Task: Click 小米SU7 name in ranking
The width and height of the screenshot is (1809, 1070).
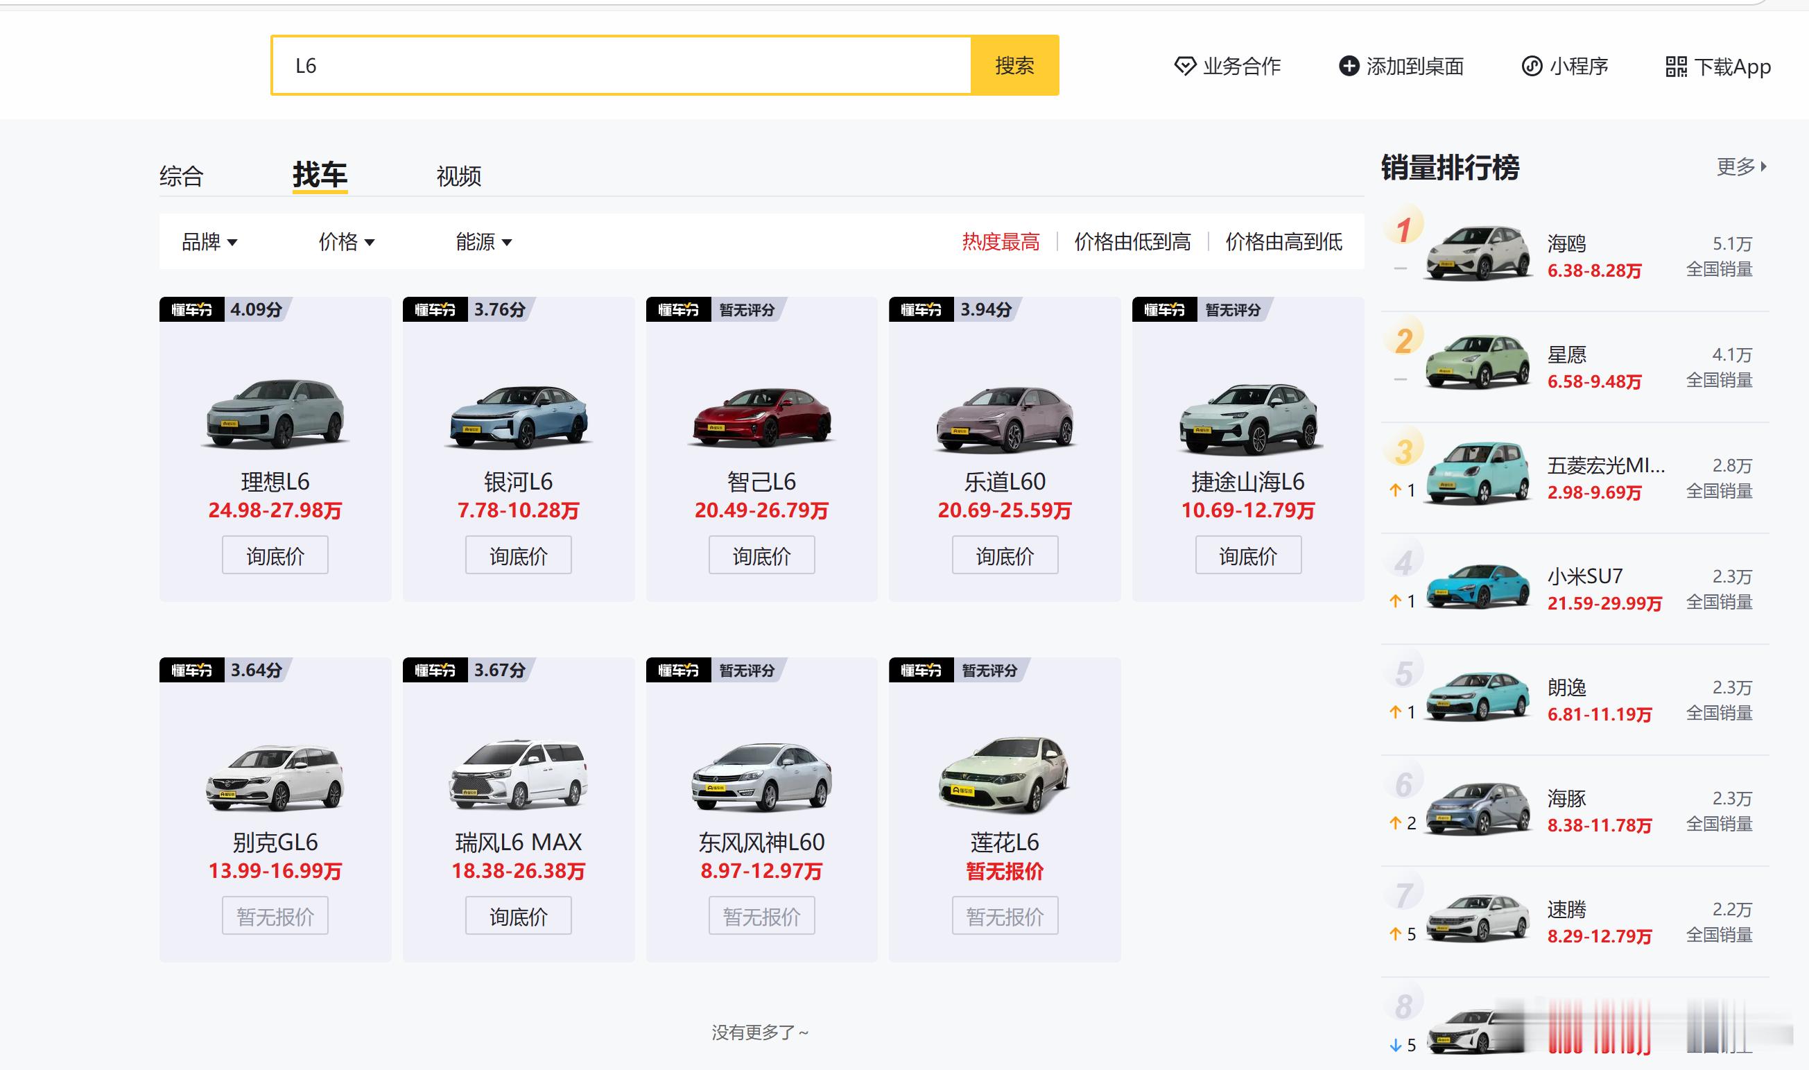Action: tap(1585, 576)
